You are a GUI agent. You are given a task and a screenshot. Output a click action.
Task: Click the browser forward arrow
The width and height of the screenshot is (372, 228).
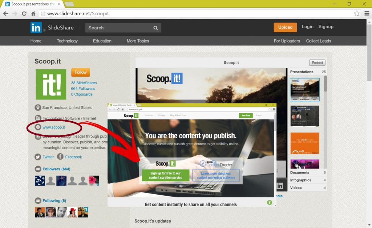pos(15,13)
